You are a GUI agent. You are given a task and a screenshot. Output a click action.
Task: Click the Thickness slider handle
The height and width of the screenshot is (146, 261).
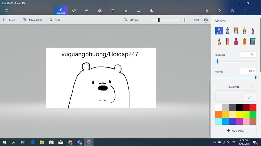(x=217, y=61)
